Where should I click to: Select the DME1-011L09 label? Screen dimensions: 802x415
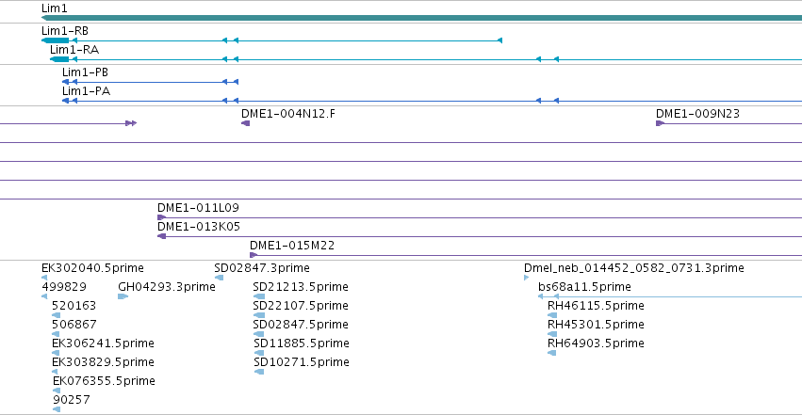[198, 208]
